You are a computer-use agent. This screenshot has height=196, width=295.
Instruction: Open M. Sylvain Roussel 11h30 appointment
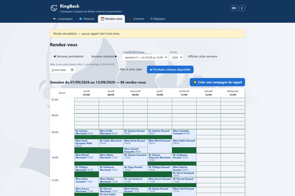[x=160, y=190]
